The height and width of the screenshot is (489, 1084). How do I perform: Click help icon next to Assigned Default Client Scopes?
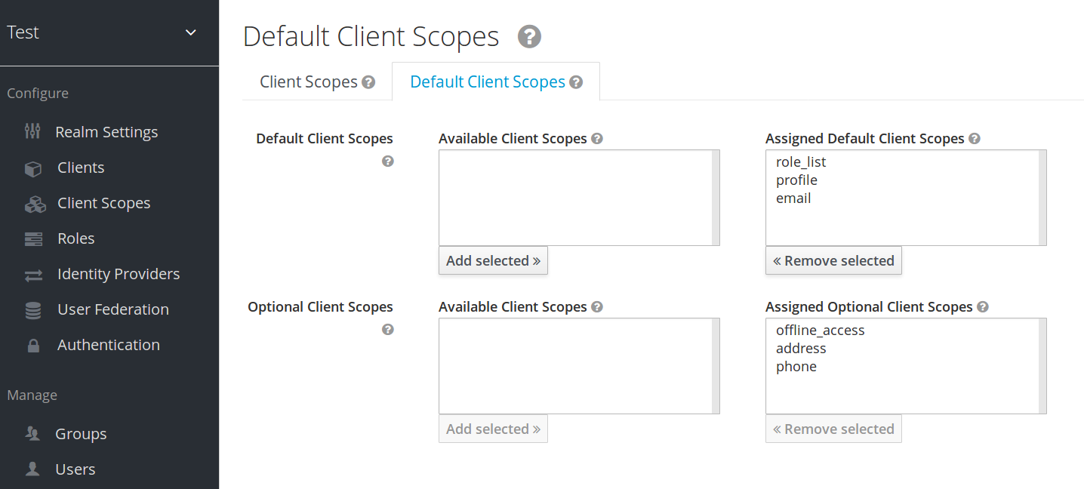click(x=975, y=139)
